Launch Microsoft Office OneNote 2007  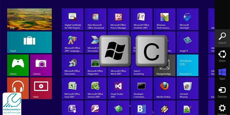pos(141,19)
